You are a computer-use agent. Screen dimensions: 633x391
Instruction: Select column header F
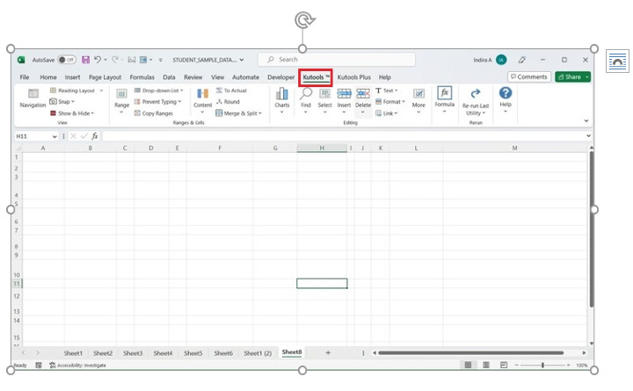(220, 148)
